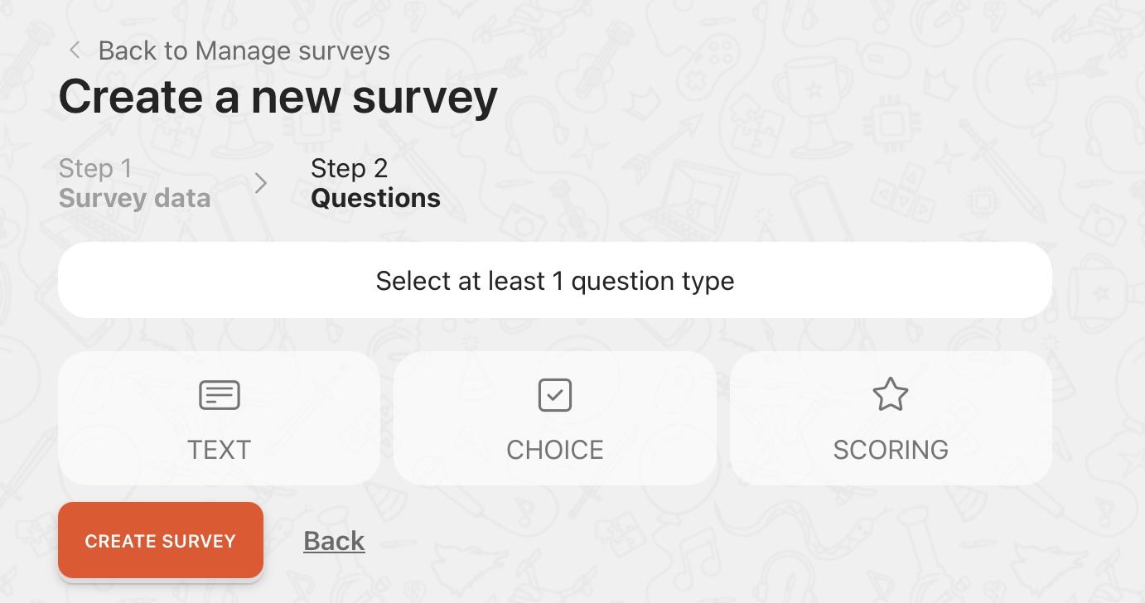Click the 'SCORING' label under the star
This screenshot has height=603, width=1145.
coord(891,450)
